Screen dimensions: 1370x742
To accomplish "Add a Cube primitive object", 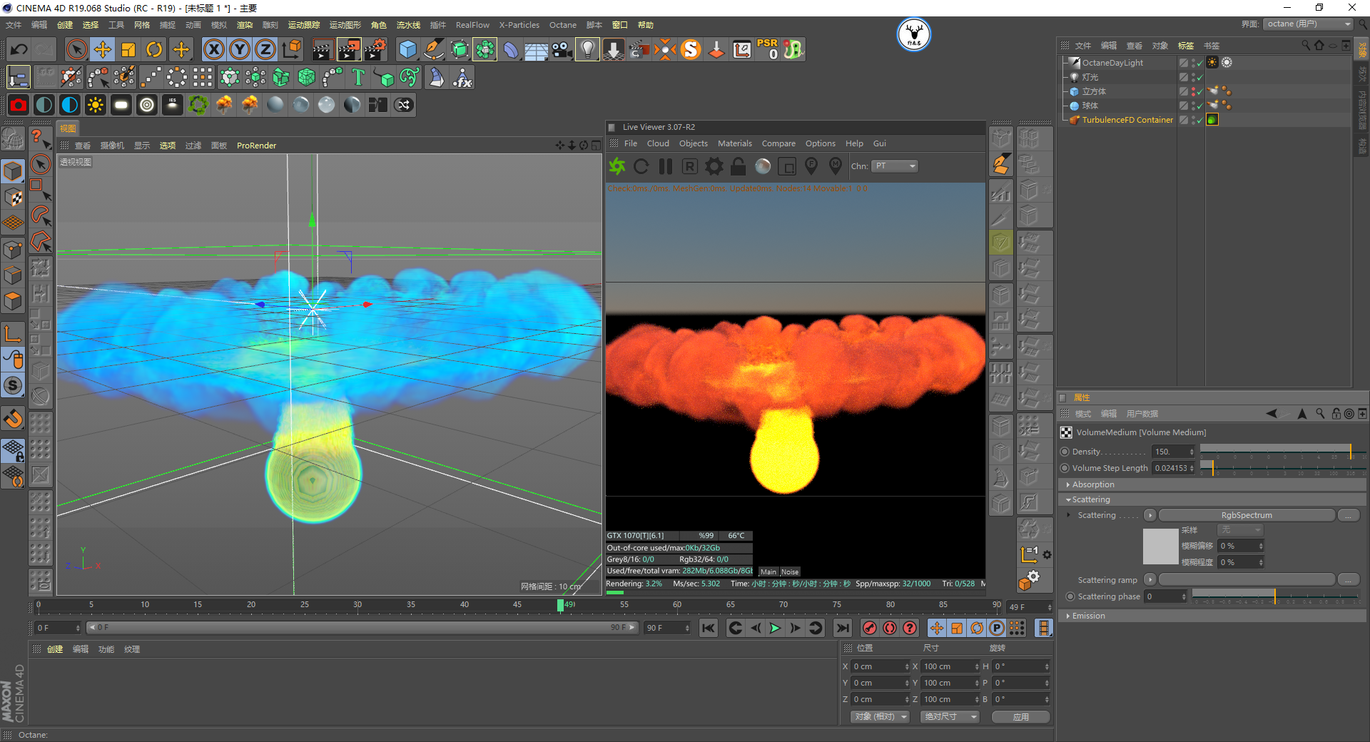I will point(407,49).
